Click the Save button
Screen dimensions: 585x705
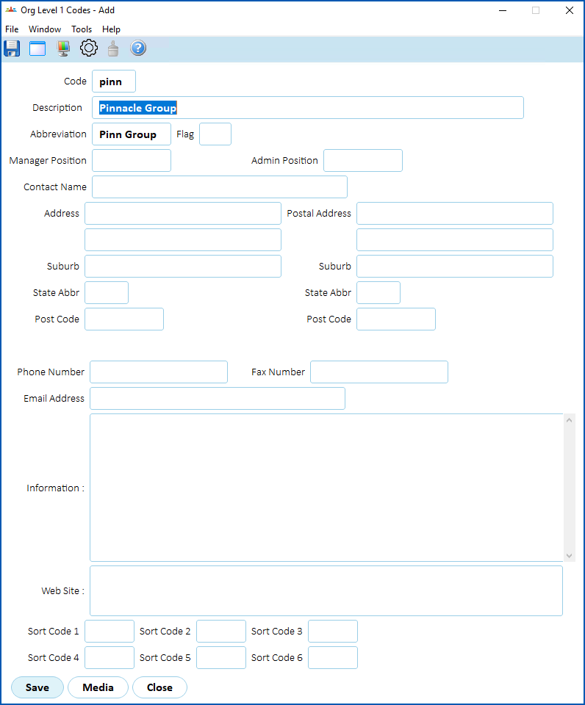click(x=37, y=687)
